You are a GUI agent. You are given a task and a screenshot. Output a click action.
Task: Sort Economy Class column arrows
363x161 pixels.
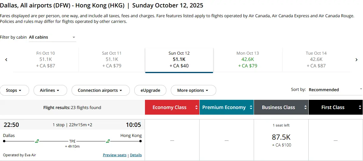196,108
